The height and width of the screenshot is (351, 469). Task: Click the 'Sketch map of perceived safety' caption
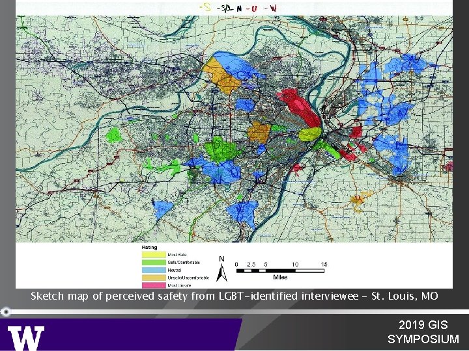click(234, 296)
